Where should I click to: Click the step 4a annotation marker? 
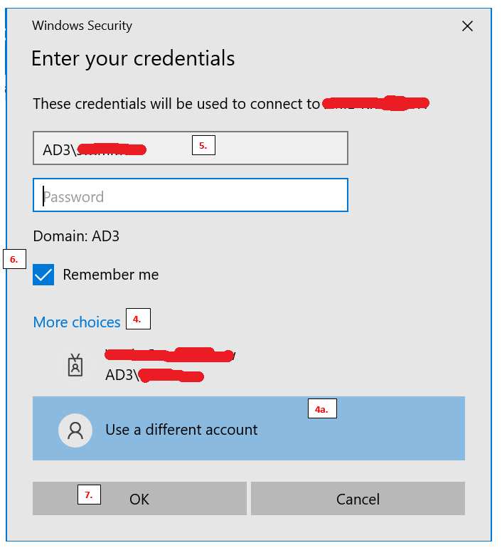tap(322, 408)
